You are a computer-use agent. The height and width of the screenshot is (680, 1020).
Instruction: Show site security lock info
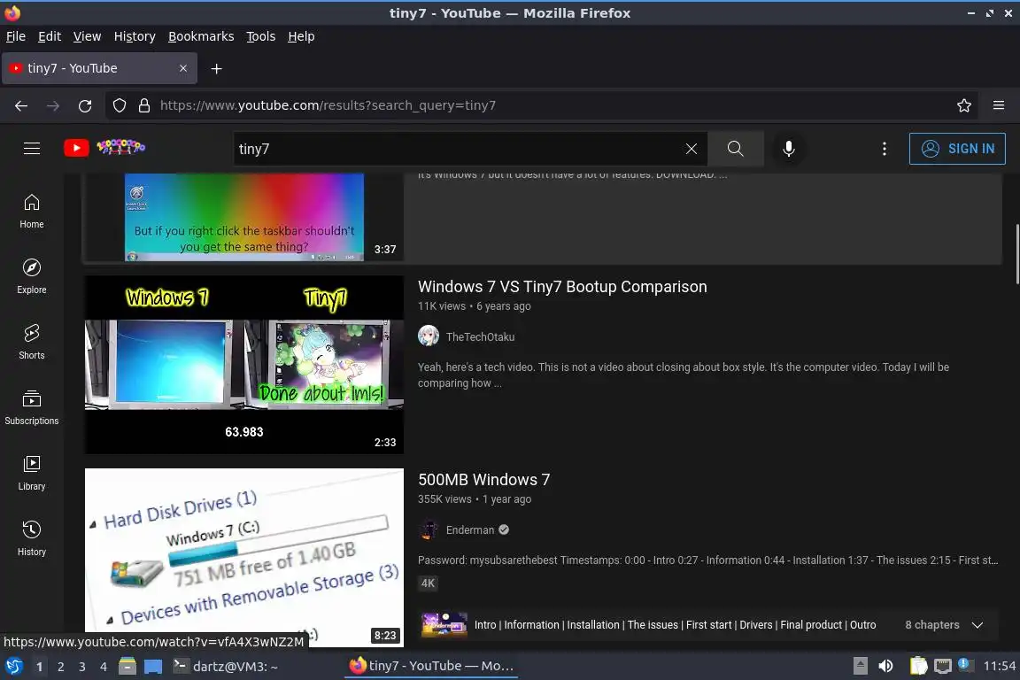coord(144,105)
